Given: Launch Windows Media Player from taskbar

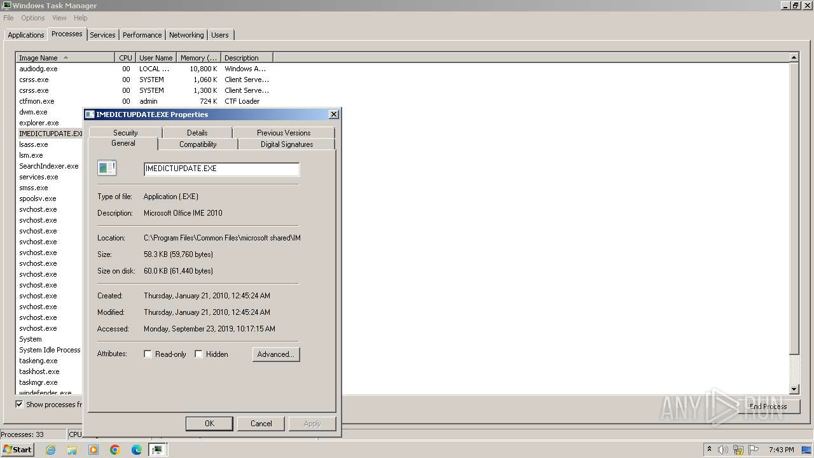Looking at the screenshot, I should click(93, 450).
